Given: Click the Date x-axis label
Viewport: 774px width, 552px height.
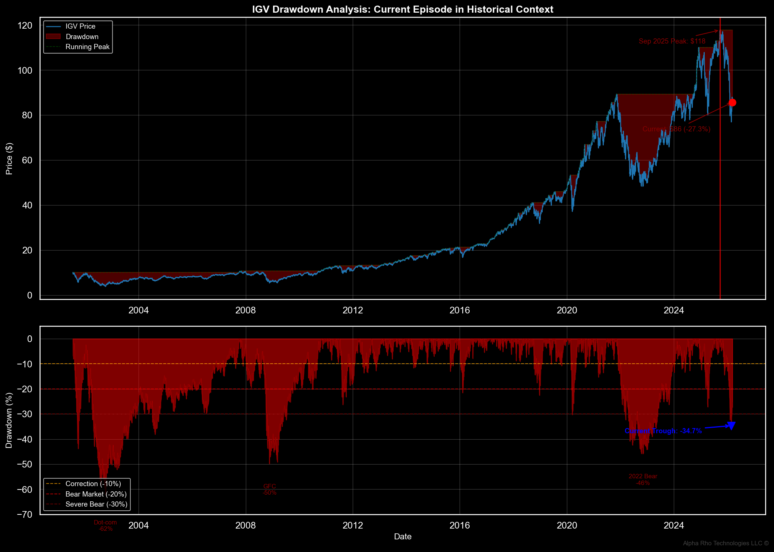Looking at the screenshot, I should coord(403,537).
